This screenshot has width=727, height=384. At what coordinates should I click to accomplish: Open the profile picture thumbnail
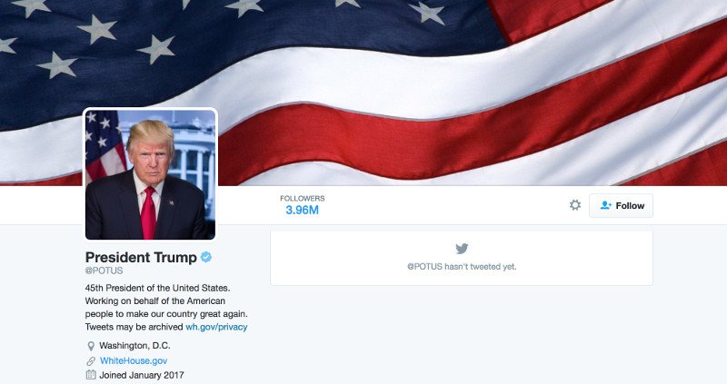150,174
